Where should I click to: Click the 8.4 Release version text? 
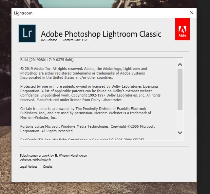pyautogui.click(x=49, y=40)
